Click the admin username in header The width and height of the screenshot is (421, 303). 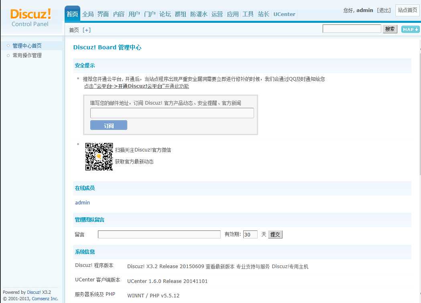point(365,10)
